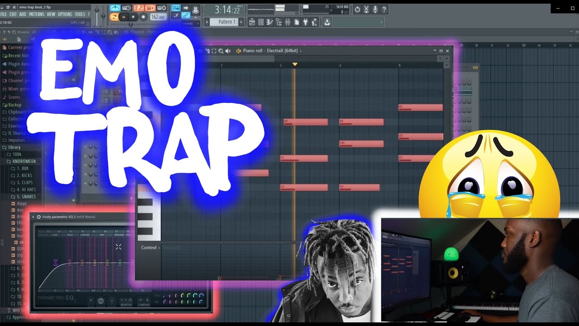Open the 5. SNARES folder
Image resolution: width=579 pixels, height=326 pixels.
[x=23, y=197]
